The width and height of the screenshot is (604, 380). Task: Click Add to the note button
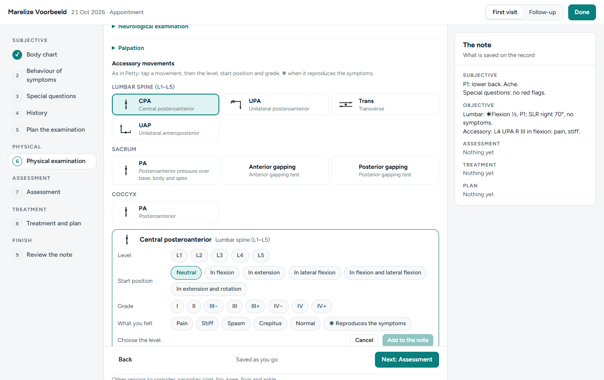(x=408, y=340)
